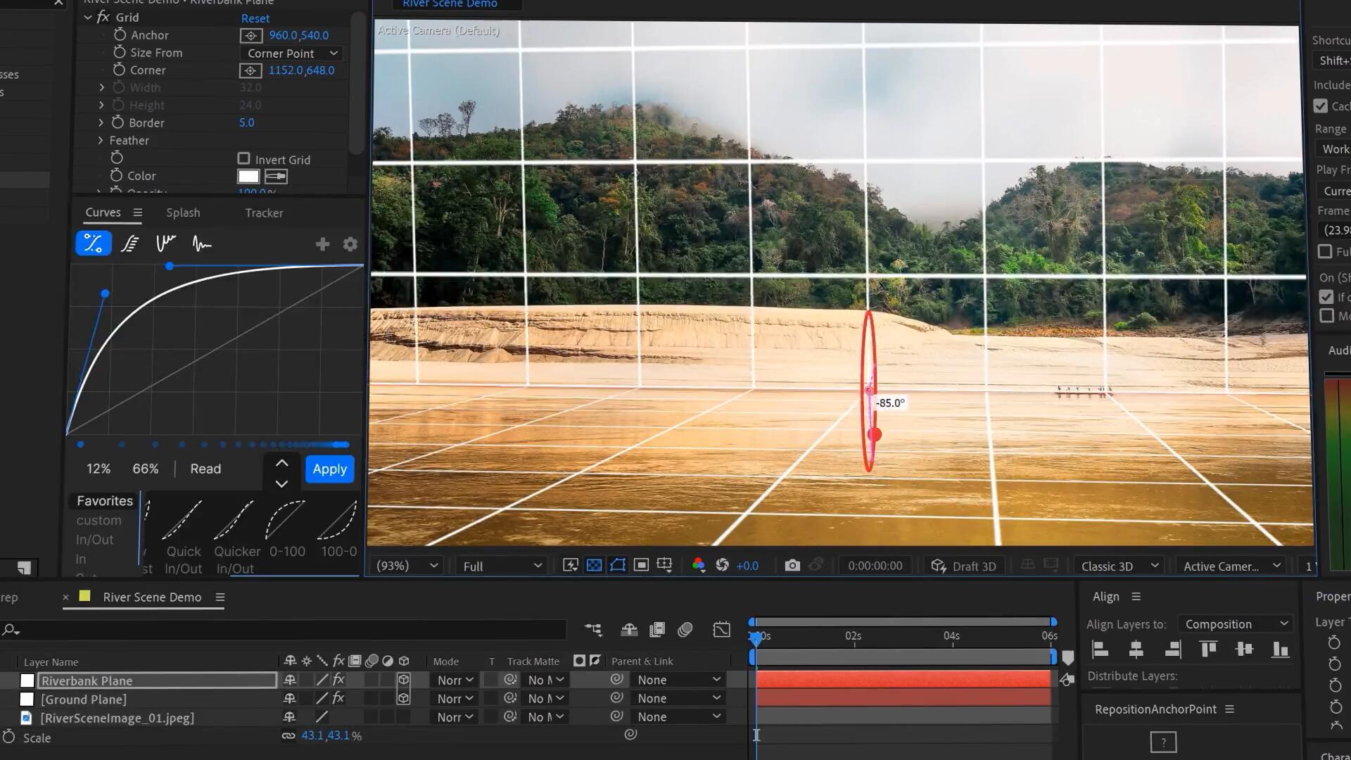Click the audio waveform icon
This screenshot has height=760, width=1351.
tap(202, 244)
